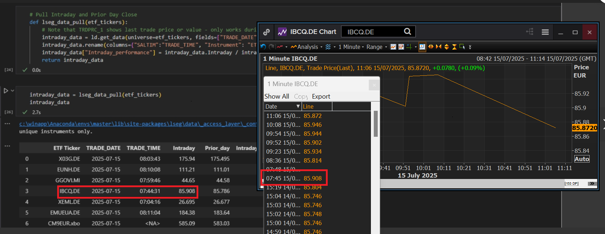Click the horizontal compress arrows icon
605x234 pixels.
point(438,47)
